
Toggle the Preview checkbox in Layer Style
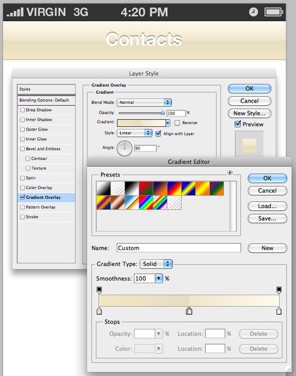237,124
